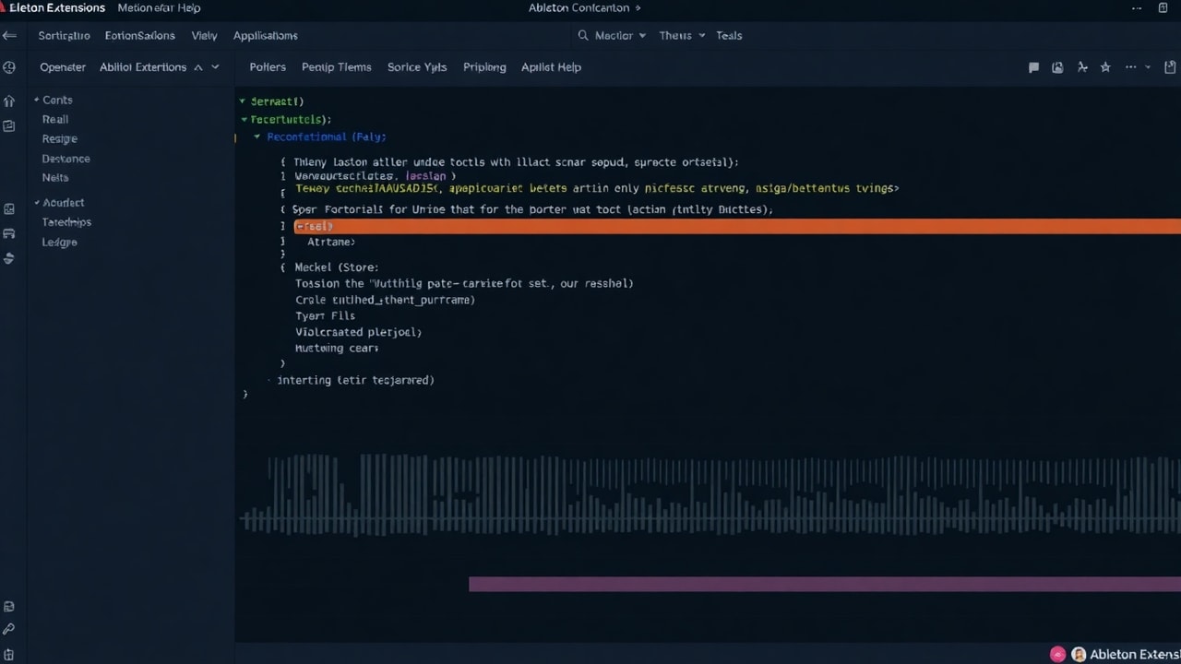The image size is (1181, 664).
Task: Click the vehicle-shaped icon in left sidebar
Action: pos(9,234)
